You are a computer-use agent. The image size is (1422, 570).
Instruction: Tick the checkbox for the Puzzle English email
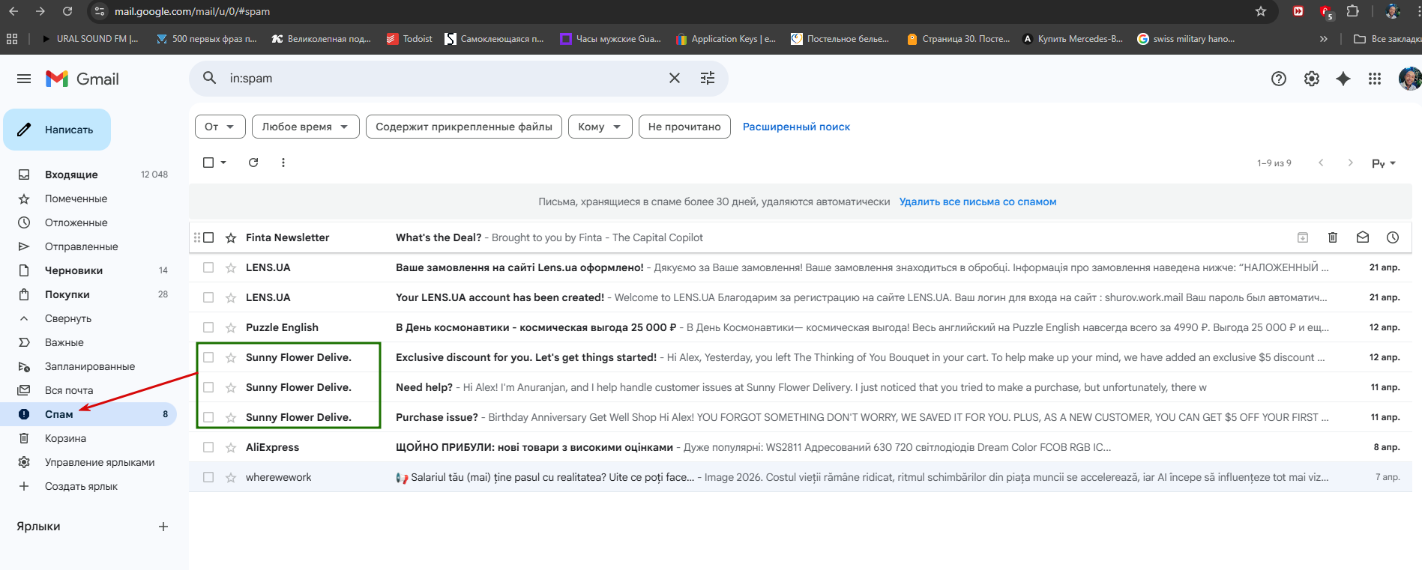pyautogui.click(x=208, y=327)
